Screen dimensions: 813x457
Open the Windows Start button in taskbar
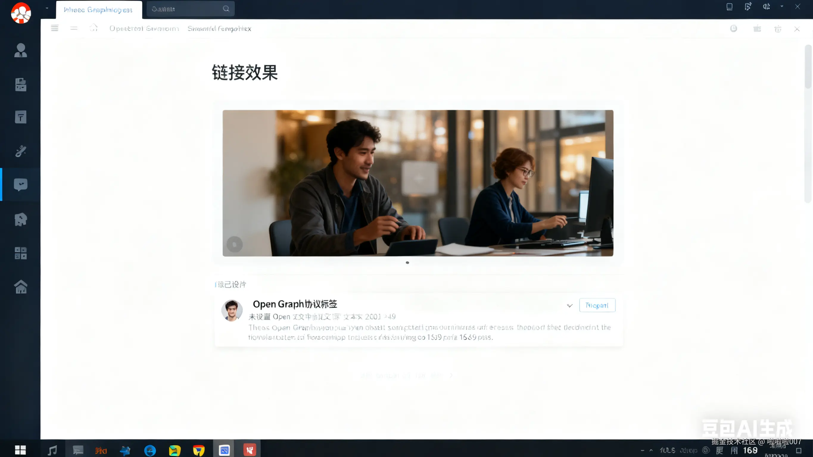pos(20,450)
